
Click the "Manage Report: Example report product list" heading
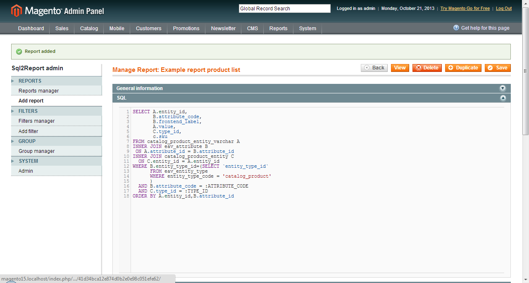pyautogui.click(x=176, y=70)
